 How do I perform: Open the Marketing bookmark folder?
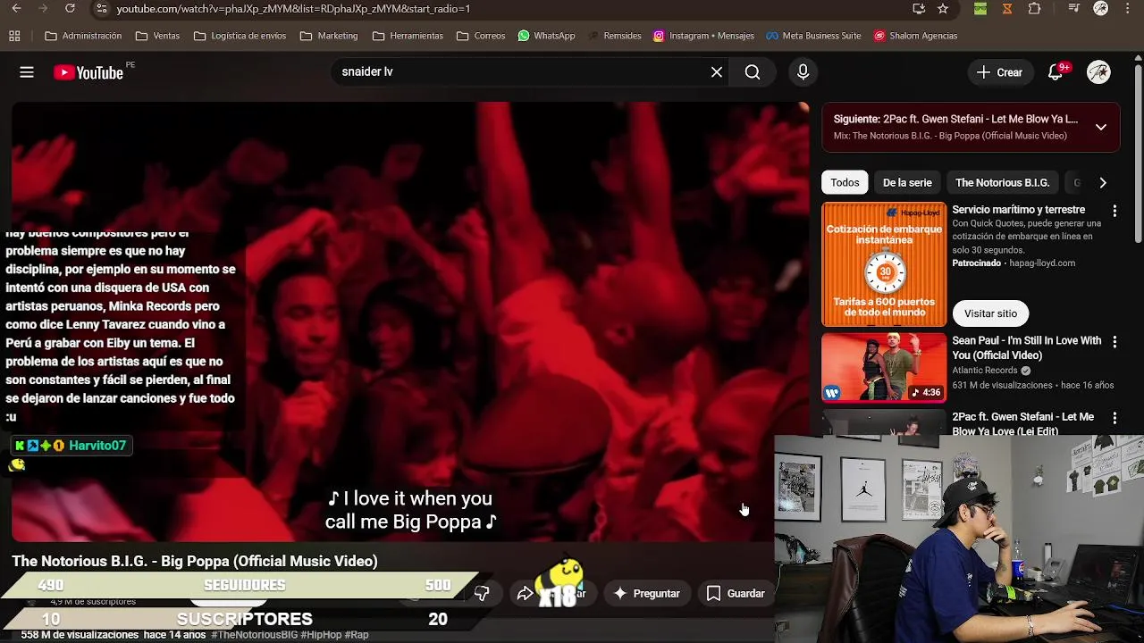pos(329,36)
